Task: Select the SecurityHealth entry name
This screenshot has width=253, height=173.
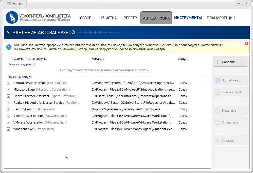Action: (x=24, y=109)
